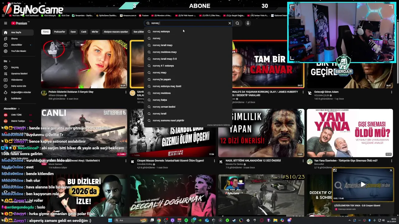399x224 pixels.
Task: Open Streamlabs bookmark in bookmarks bar
Action: click(82, 15)
